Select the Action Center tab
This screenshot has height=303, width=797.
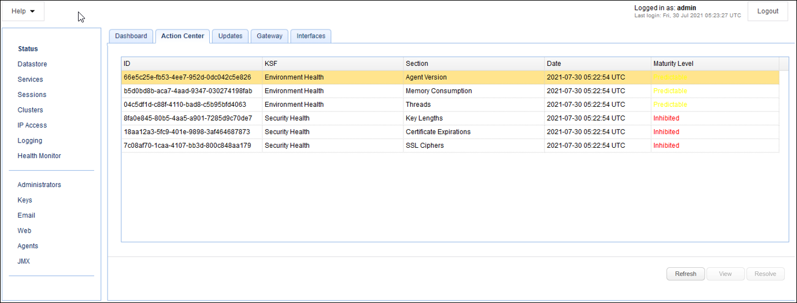pos(183,36)
